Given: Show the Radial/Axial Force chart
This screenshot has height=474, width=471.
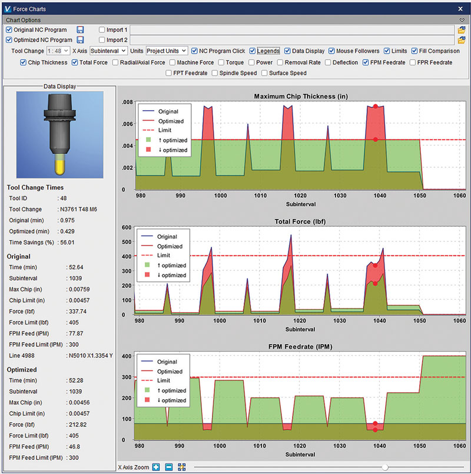Looking at the screenshot, I should 115,62.
